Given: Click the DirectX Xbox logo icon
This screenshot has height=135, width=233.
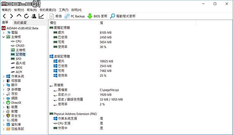Looking at the screenshot, I should tap(8, 102).
